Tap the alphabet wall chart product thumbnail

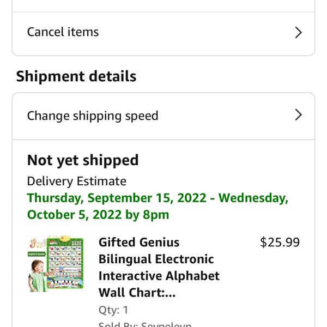(x=56, y=264)
